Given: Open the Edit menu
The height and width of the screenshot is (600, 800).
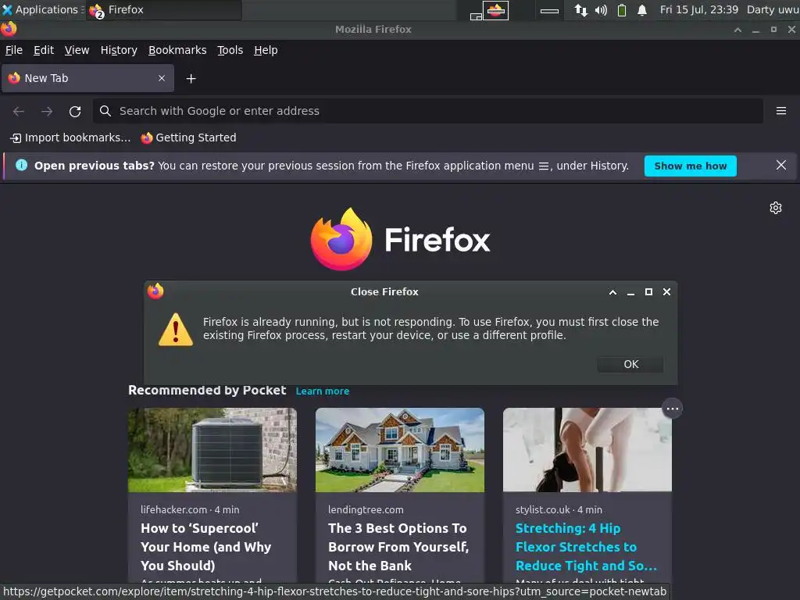Looking at the screenshot, I should (44, 50).
